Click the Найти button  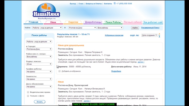[x=135, y=28]
